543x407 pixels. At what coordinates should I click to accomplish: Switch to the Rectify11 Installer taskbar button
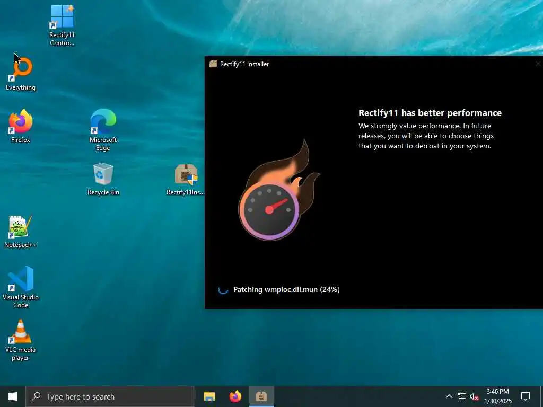261,396
